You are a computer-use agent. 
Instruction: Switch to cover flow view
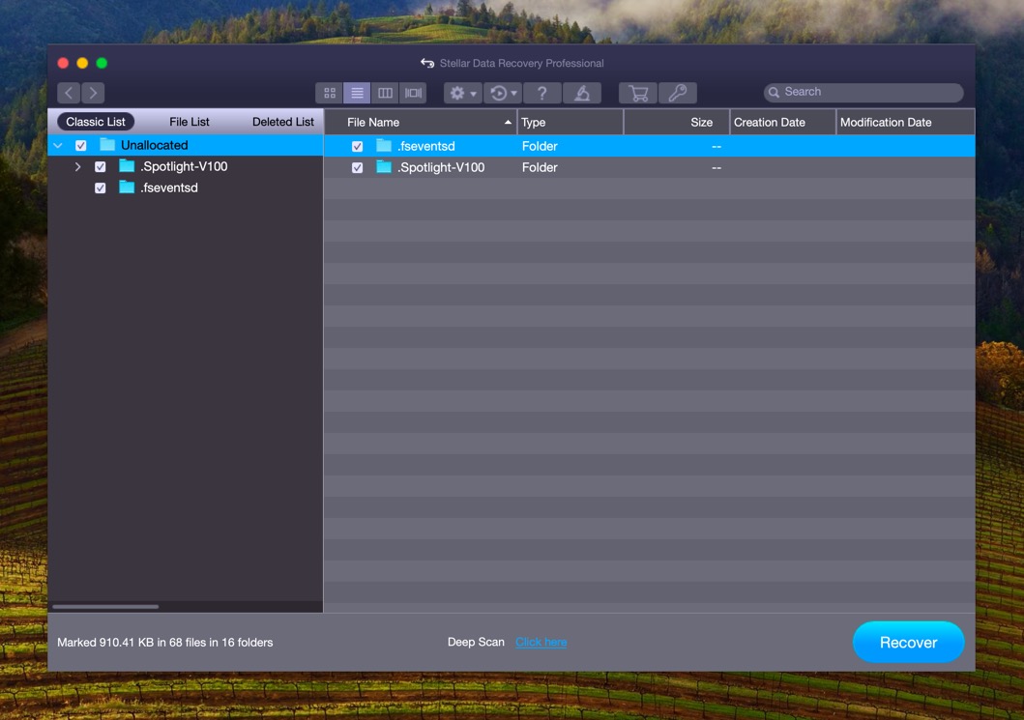(414, 93)
